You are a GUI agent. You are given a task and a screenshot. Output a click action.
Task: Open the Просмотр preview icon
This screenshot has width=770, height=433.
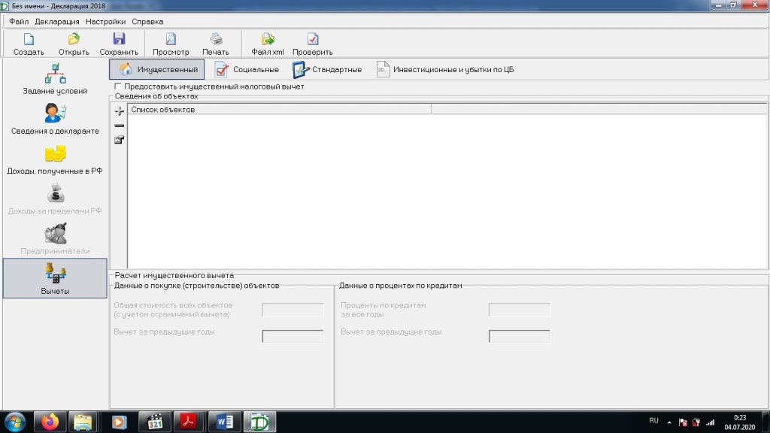point(171,39)
